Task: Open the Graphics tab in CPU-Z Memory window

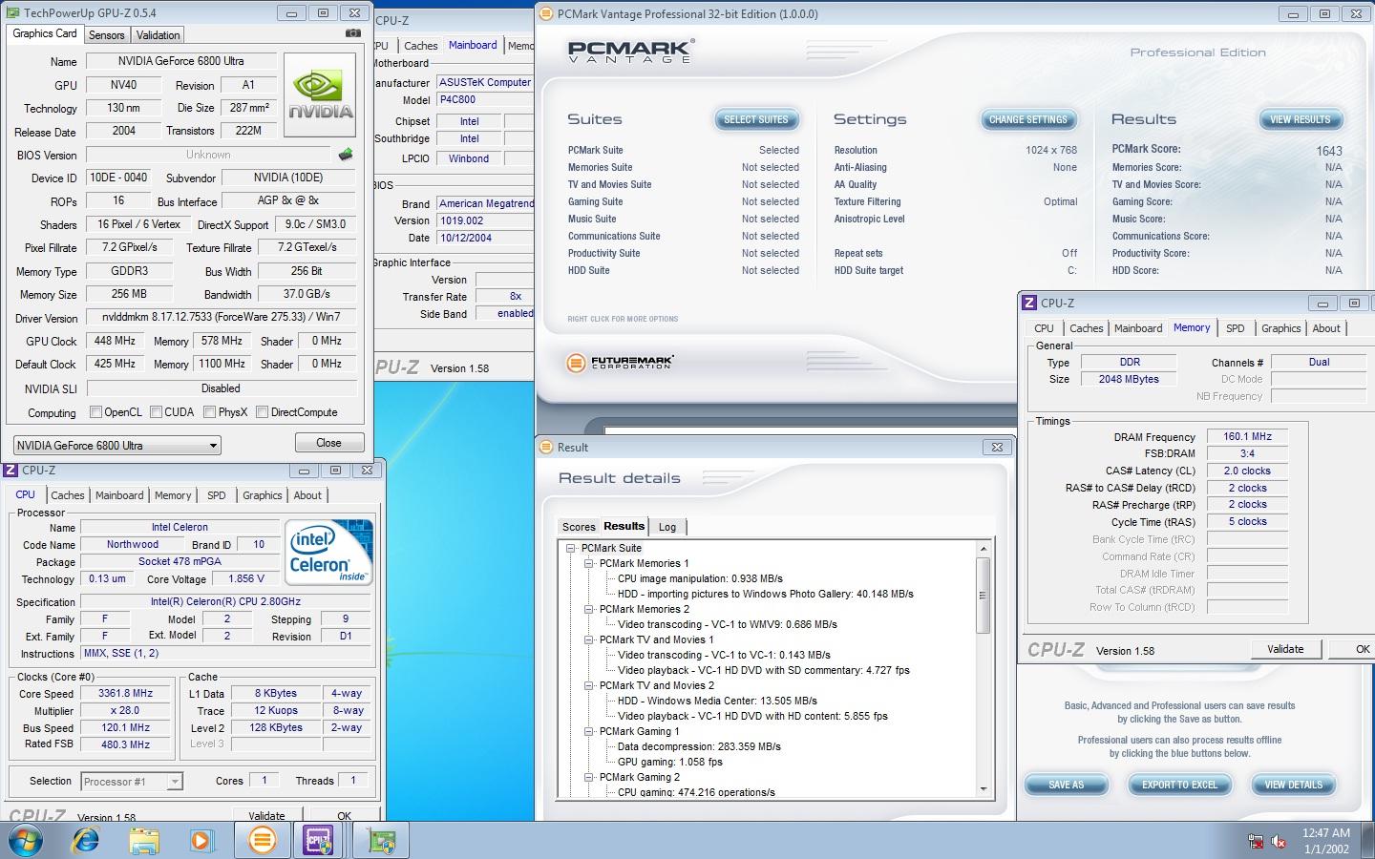Action: pos(1280,328)
